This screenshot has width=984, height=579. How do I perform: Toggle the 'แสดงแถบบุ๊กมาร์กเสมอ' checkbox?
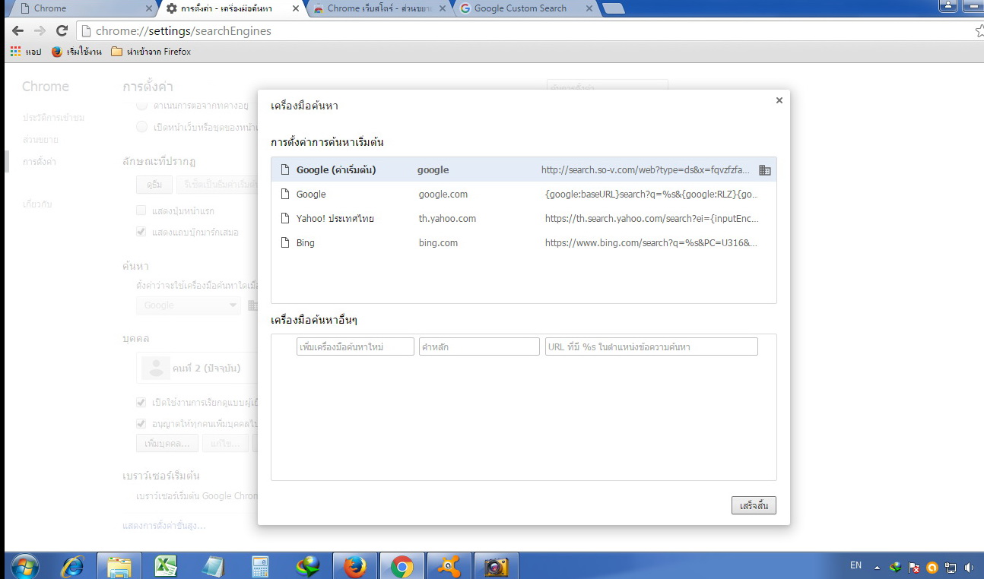coord(141,232)
